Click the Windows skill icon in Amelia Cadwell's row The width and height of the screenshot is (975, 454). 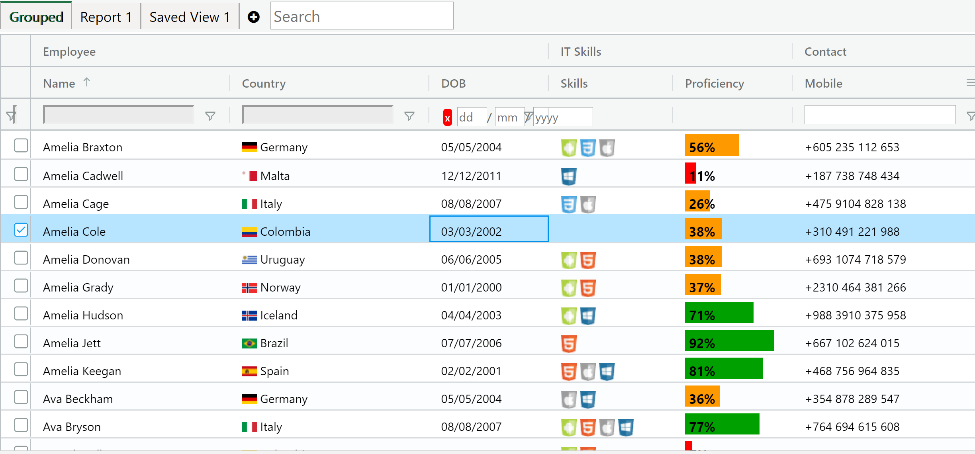point(569,176)
